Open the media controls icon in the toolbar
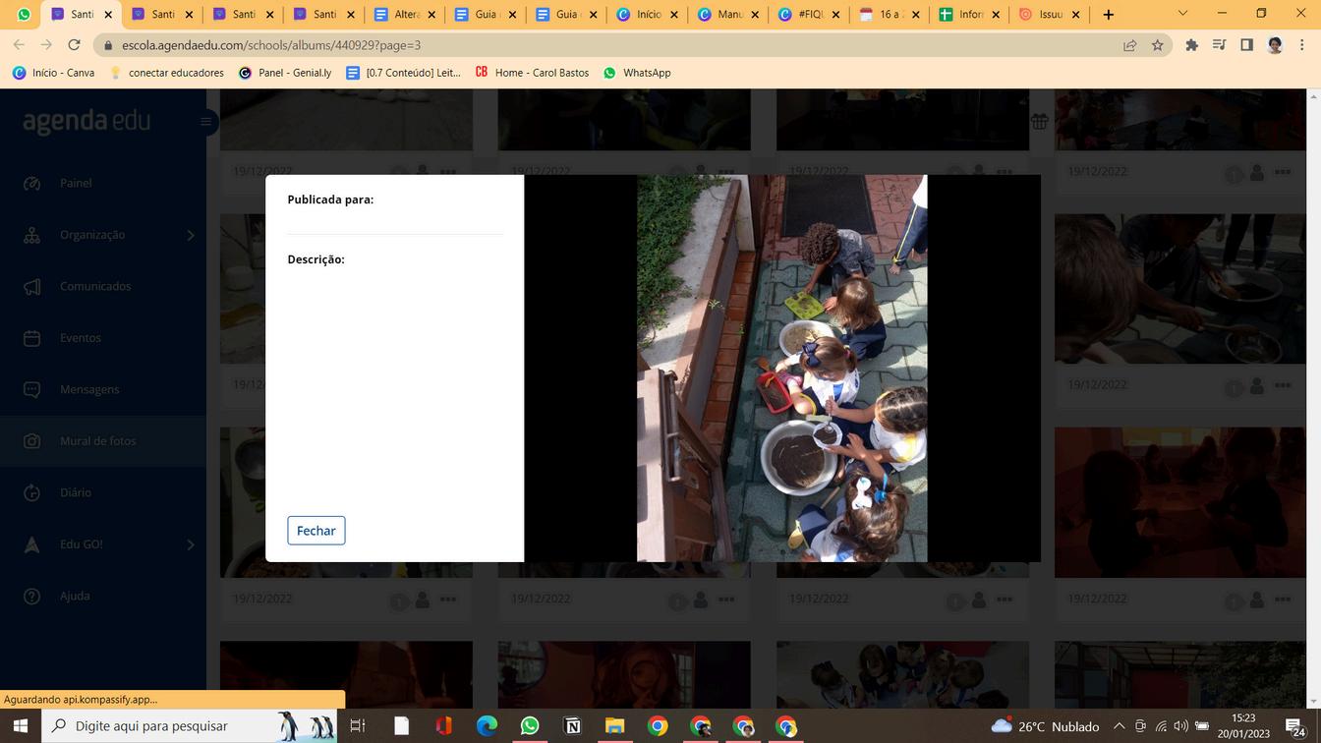Image resolution: width=1321 pixels, height=743 pixels. coord(1219,45)
